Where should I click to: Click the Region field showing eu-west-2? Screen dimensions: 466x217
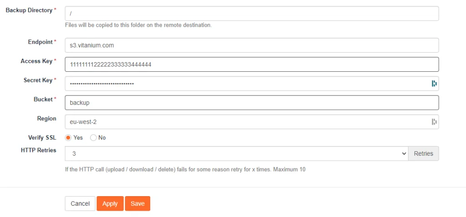pyautogui.click(x=246, y=122)
